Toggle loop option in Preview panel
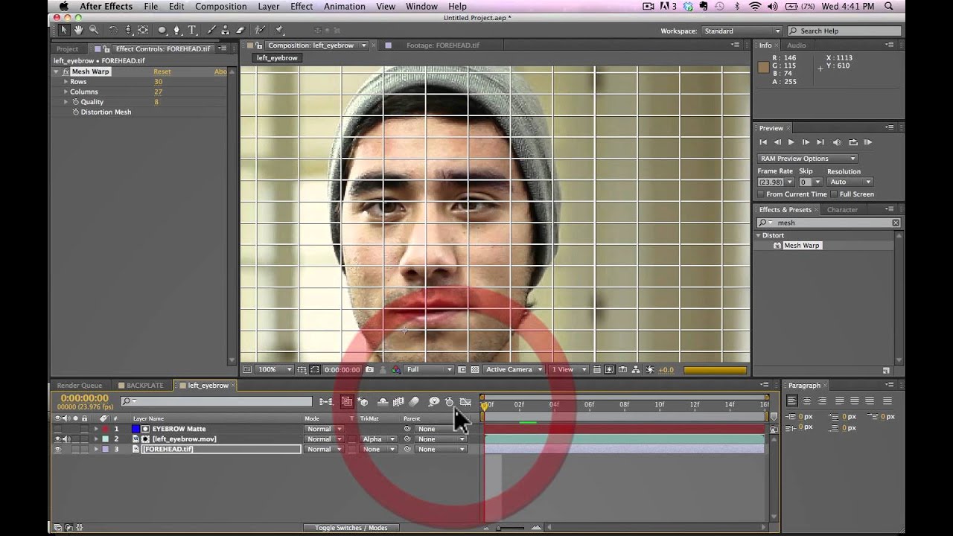The image size is (953, 536). tap(853, 142)
